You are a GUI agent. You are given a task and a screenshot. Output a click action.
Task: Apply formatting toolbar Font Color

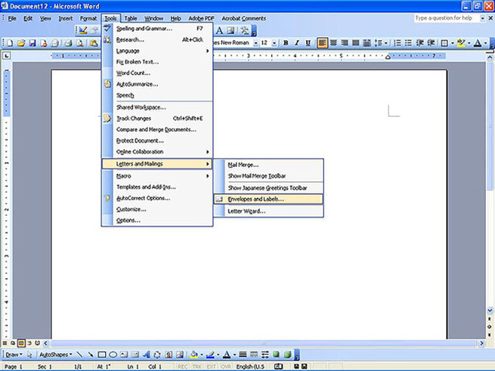tap(478, 43)
